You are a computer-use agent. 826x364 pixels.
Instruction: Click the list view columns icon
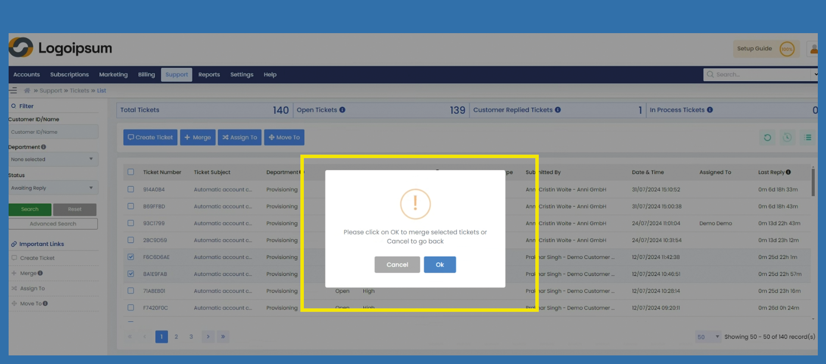point(807,138)
